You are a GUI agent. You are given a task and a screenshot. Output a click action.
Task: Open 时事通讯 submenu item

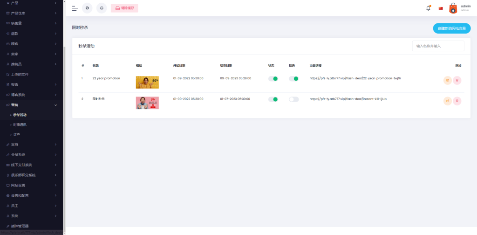(20, 124)
